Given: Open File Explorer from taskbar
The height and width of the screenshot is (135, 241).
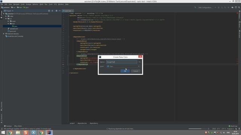Looking at the screenshot, I should (18, 132).
